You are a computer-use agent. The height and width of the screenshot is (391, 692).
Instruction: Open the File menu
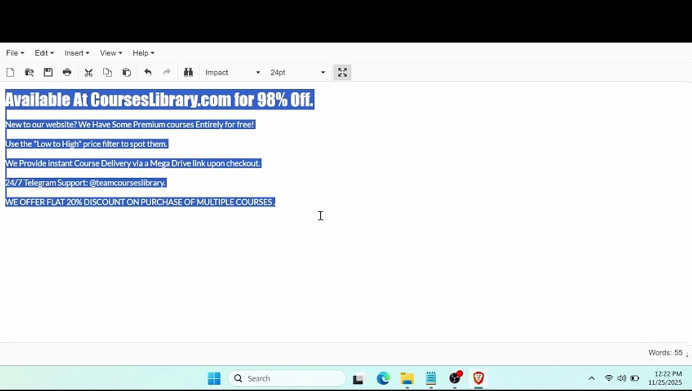point(15,53)
